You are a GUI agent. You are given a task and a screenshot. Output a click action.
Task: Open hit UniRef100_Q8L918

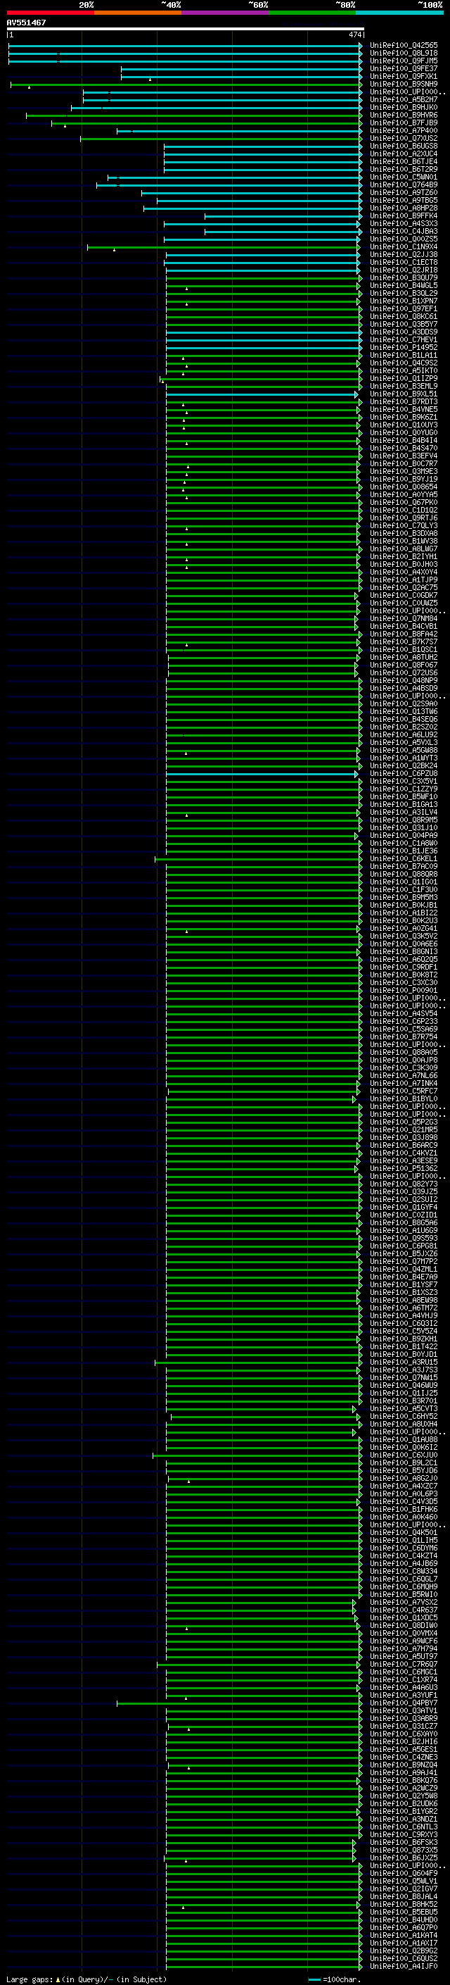404,54
